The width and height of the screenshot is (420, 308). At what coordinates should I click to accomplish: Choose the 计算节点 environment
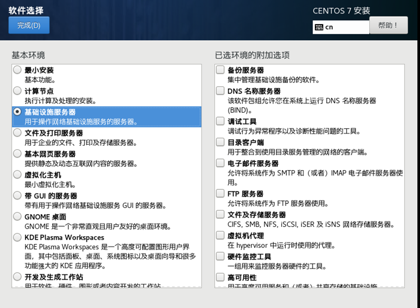(18, 91)
